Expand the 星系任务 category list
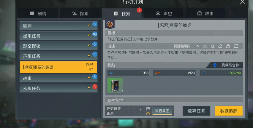The width and height of the screenshot is (253, 128). click(58, 36)
